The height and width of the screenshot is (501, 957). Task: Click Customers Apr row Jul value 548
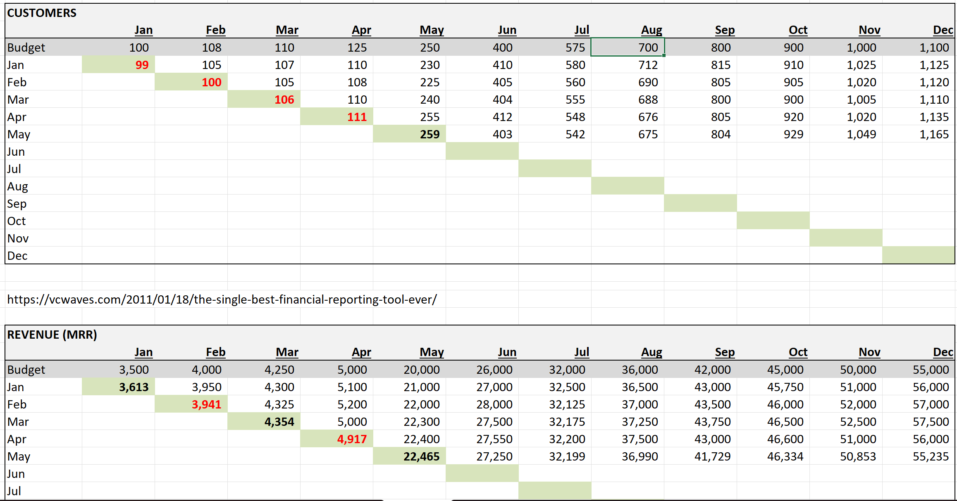(575, 117)
